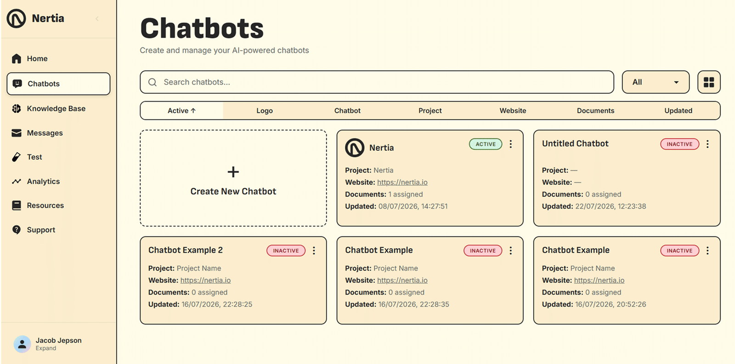
Task: Open Messages in the sidebar
Action: click(58, 133)
